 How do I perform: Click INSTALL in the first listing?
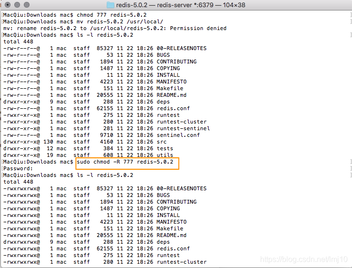pos(168,75)
